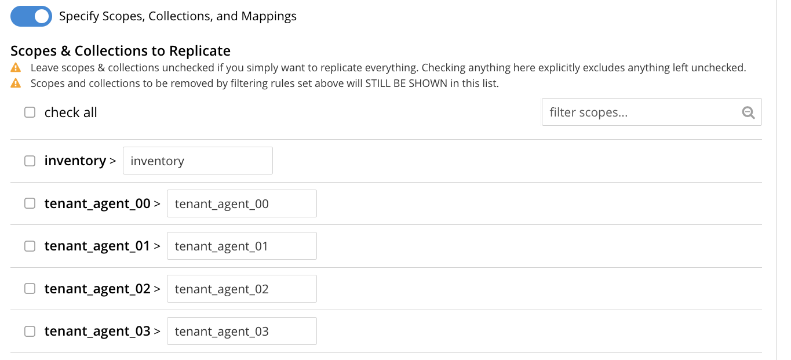Expand the tenant_agent_03 scope

point(158,331)
